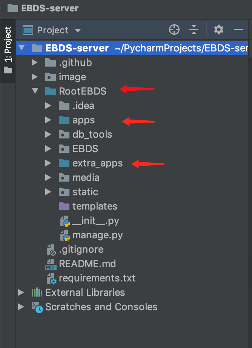Click the .idea folder icon
252x348 pixels.
coord(64,106)
